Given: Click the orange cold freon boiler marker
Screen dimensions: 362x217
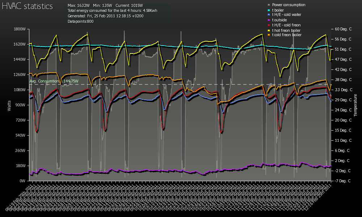Looking at the screenshot, I should point(269,35).
